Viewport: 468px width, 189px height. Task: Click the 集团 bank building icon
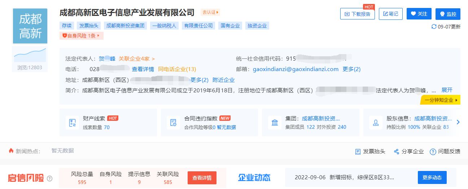pos(275,123)
